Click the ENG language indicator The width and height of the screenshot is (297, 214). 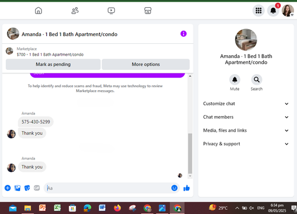tap(261, 208)
